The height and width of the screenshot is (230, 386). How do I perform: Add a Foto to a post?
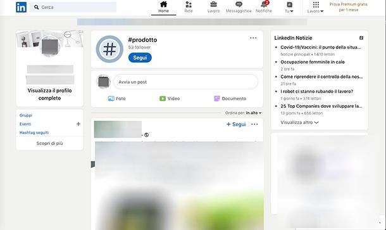[116, 99]
